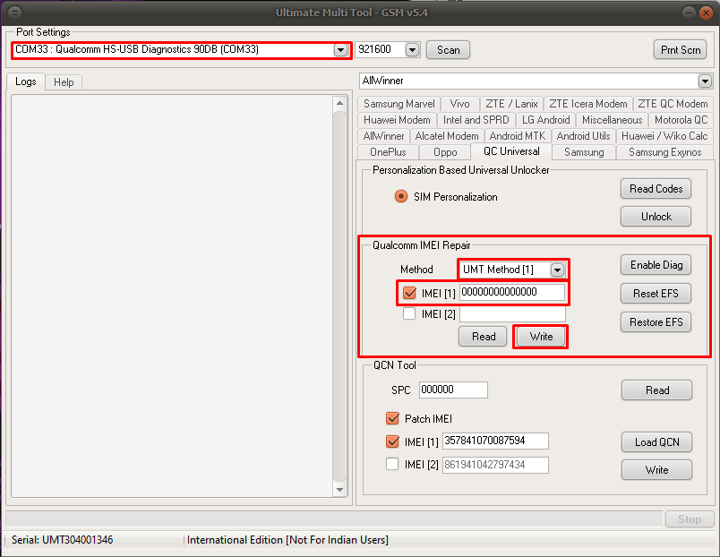This screenshot has width=720, height=557.
Task: Toggle the IMEI [1] checkbox in Qualcomm IMEI Repair
Action: [409, 293]
